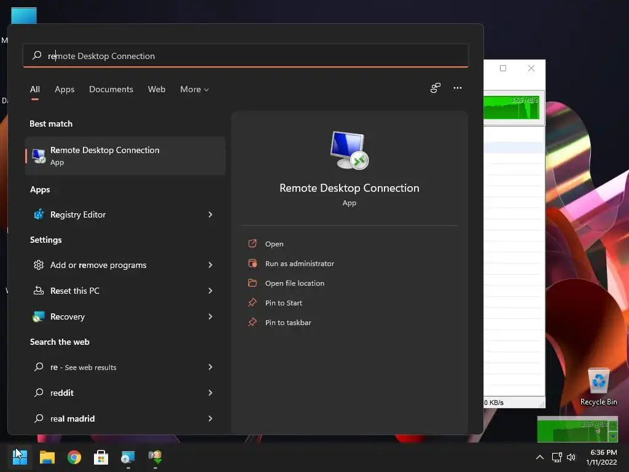
Task: Show hidden icons in the system tray
Action: [x=540, y=457]
